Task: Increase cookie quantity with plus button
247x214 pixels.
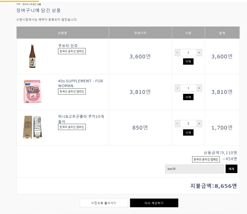Action: (x=199, y=123)
